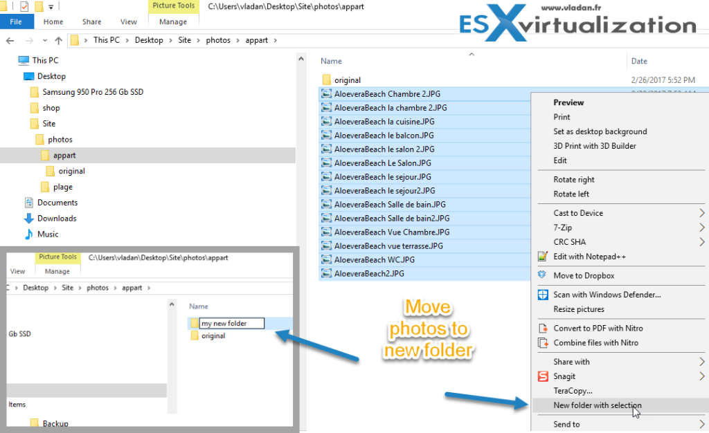Click the Convert to PDF with Nitro icon

pos(543,329)
